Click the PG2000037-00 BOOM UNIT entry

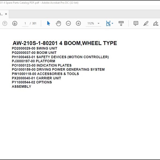click(x=34, y=53)
